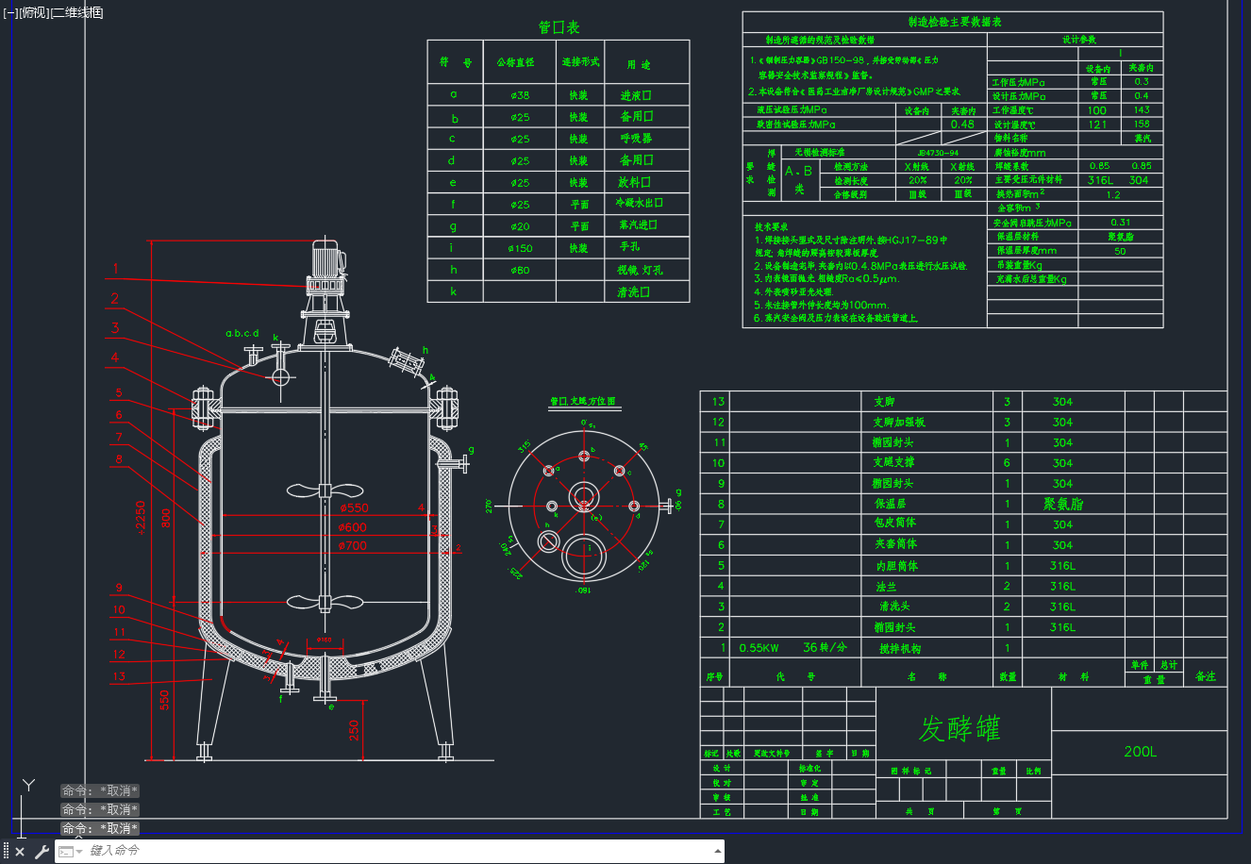
Task: Select the 放料口 cell in nozzle table
Action: point(634,182)
